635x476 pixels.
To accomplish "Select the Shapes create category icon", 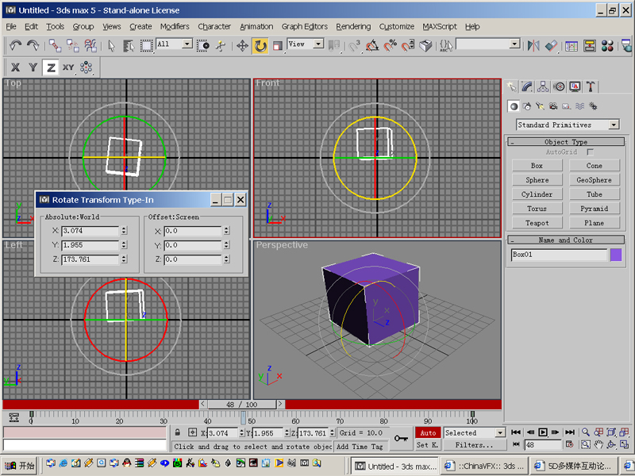I will 527,106.
